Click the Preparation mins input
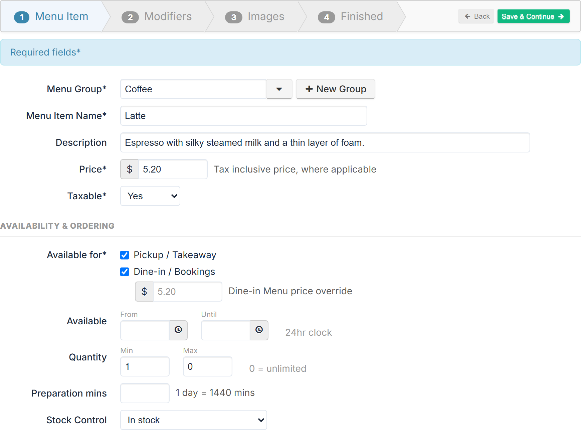 (x=145, y=393)
